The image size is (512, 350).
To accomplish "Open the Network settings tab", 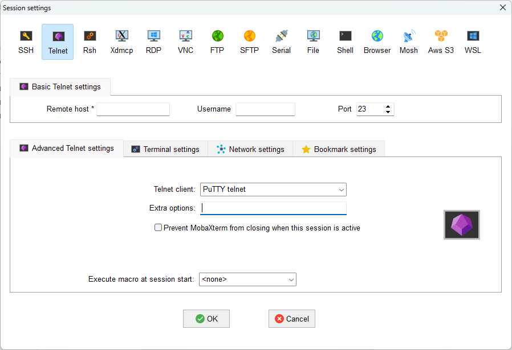I will pyautogui.click(x=250, y=149).
